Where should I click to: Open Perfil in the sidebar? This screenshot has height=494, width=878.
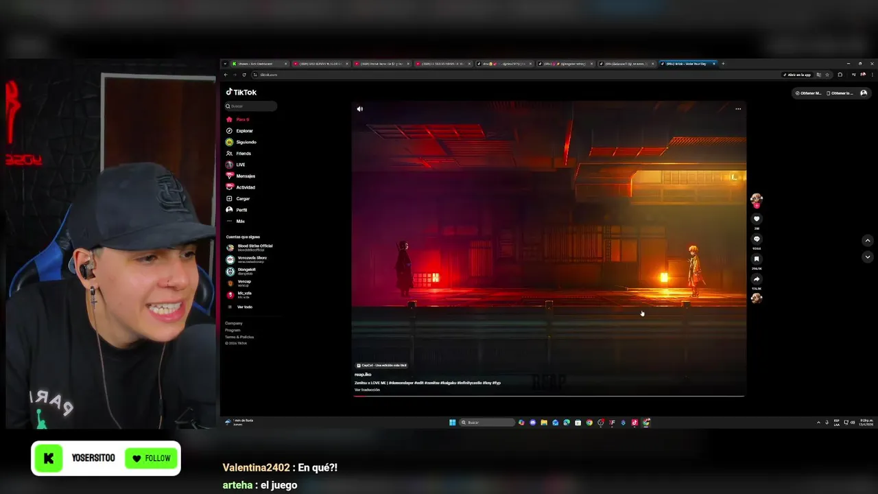coord(237,210)
